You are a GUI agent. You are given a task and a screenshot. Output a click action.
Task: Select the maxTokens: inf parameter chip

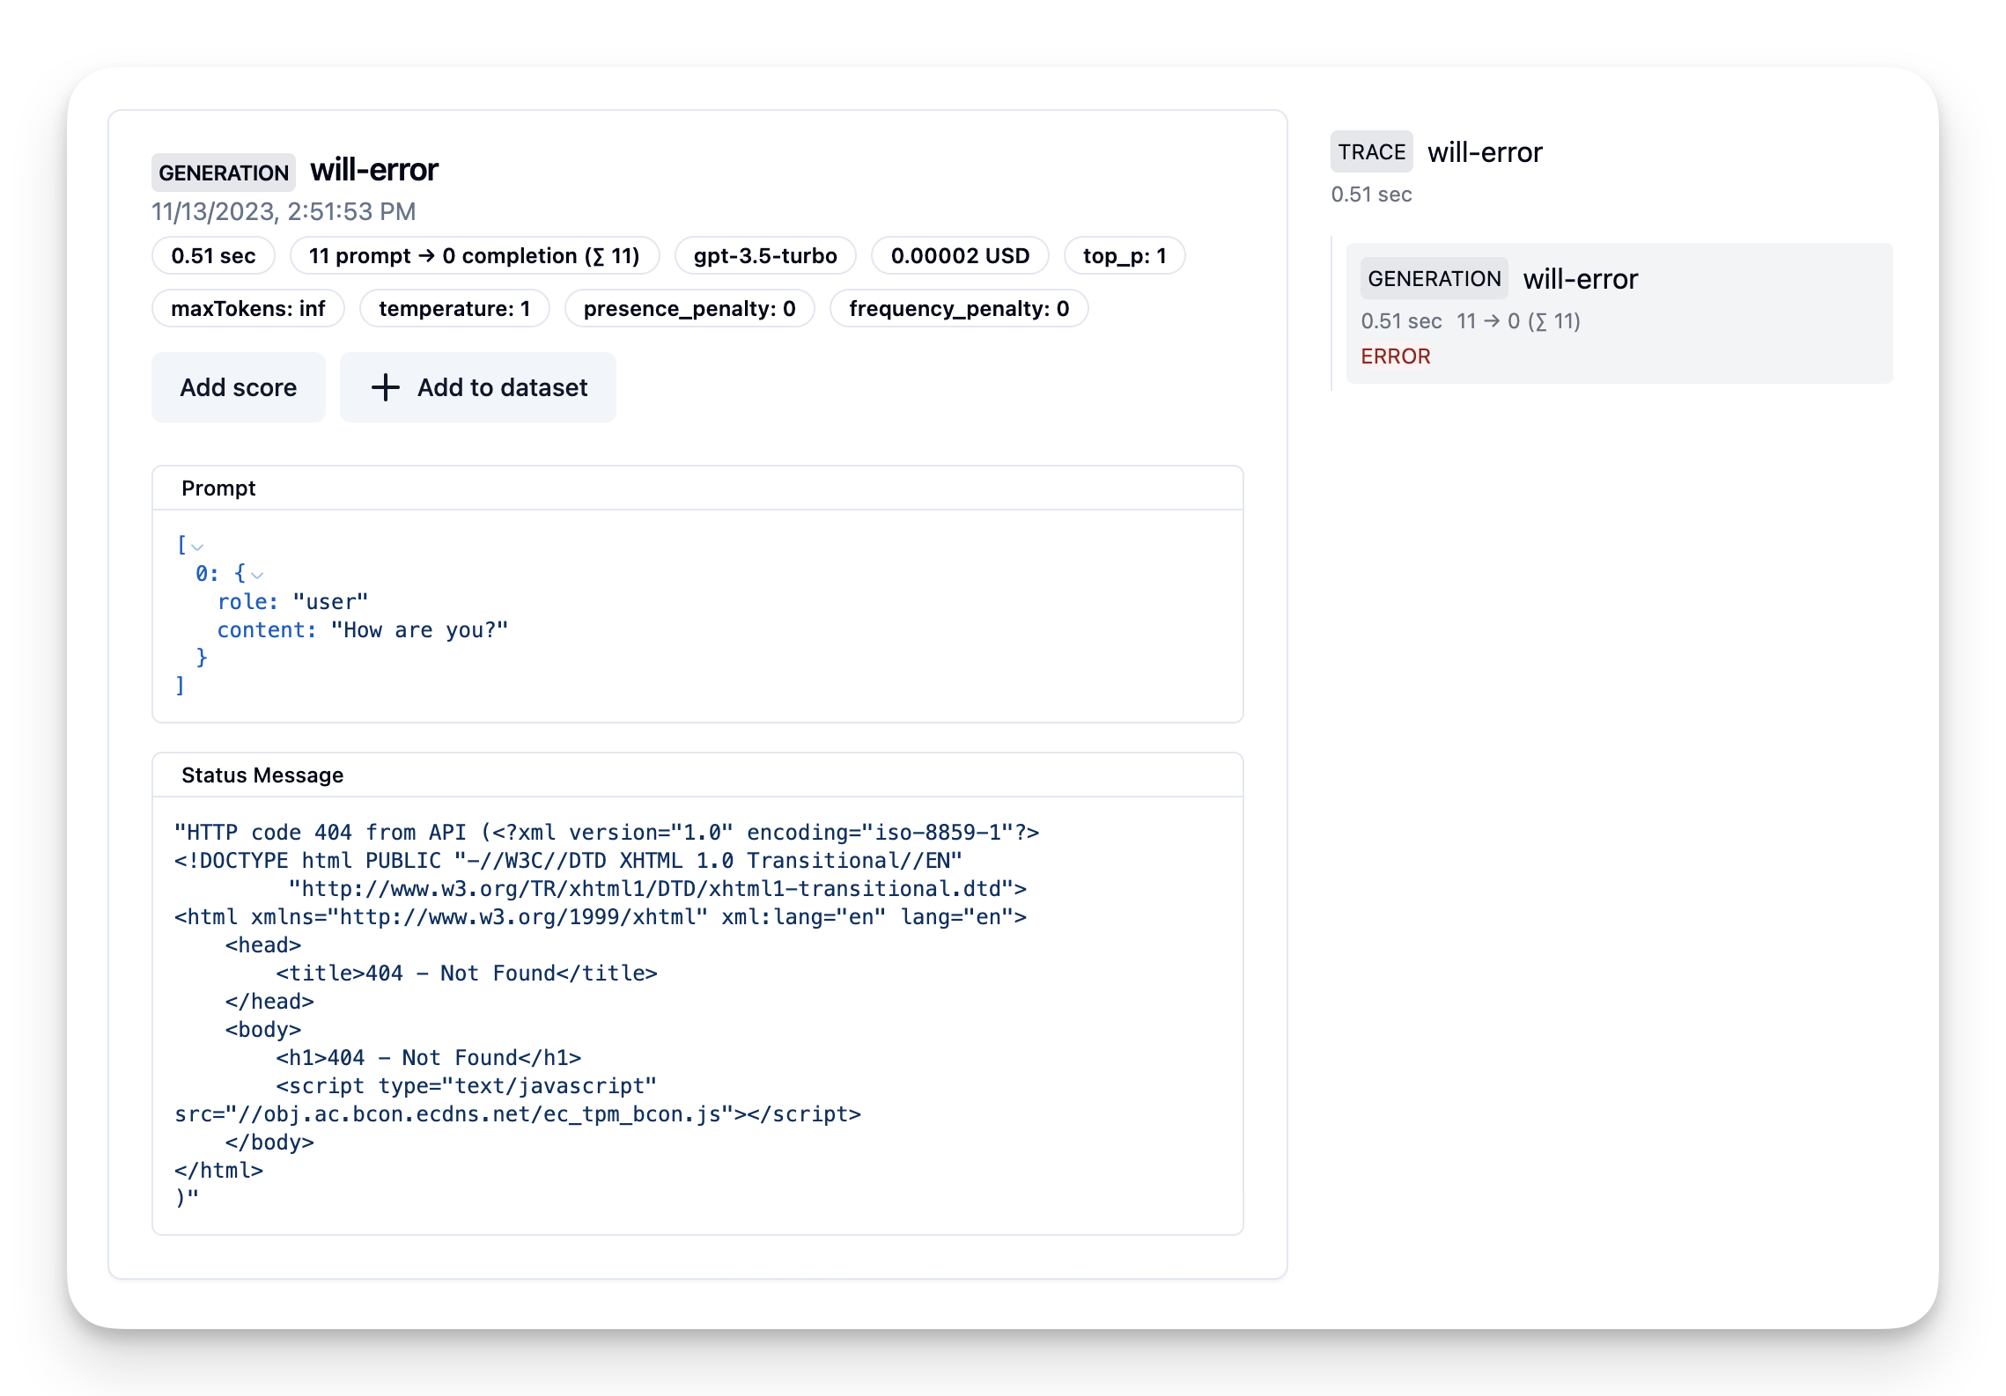247,308
